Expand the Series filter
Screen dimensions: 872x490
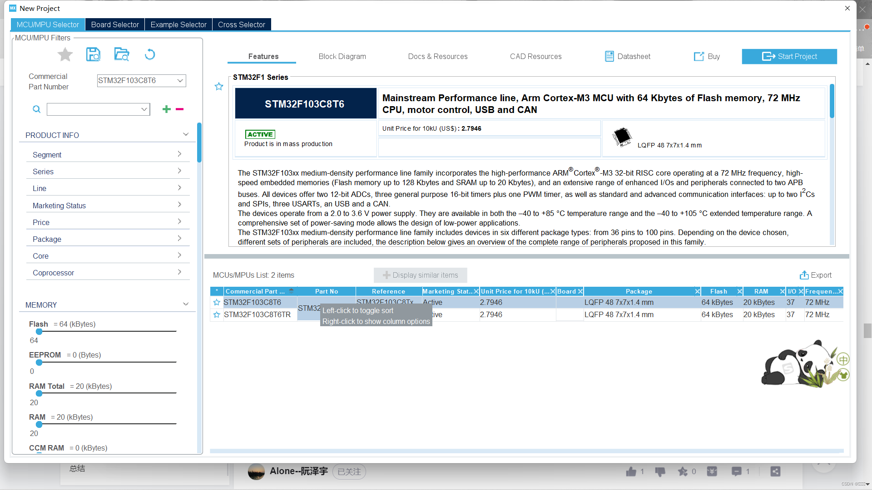click(x=179, y=171)
